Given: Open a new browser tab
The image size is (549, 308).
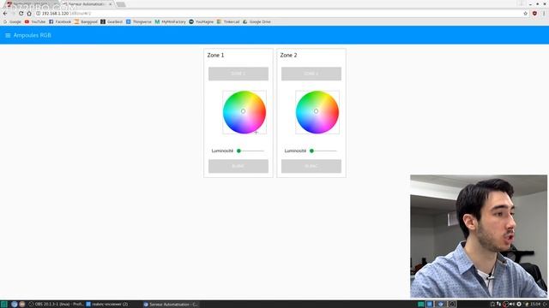Looking at the screenshot, I should coord(121,4).
